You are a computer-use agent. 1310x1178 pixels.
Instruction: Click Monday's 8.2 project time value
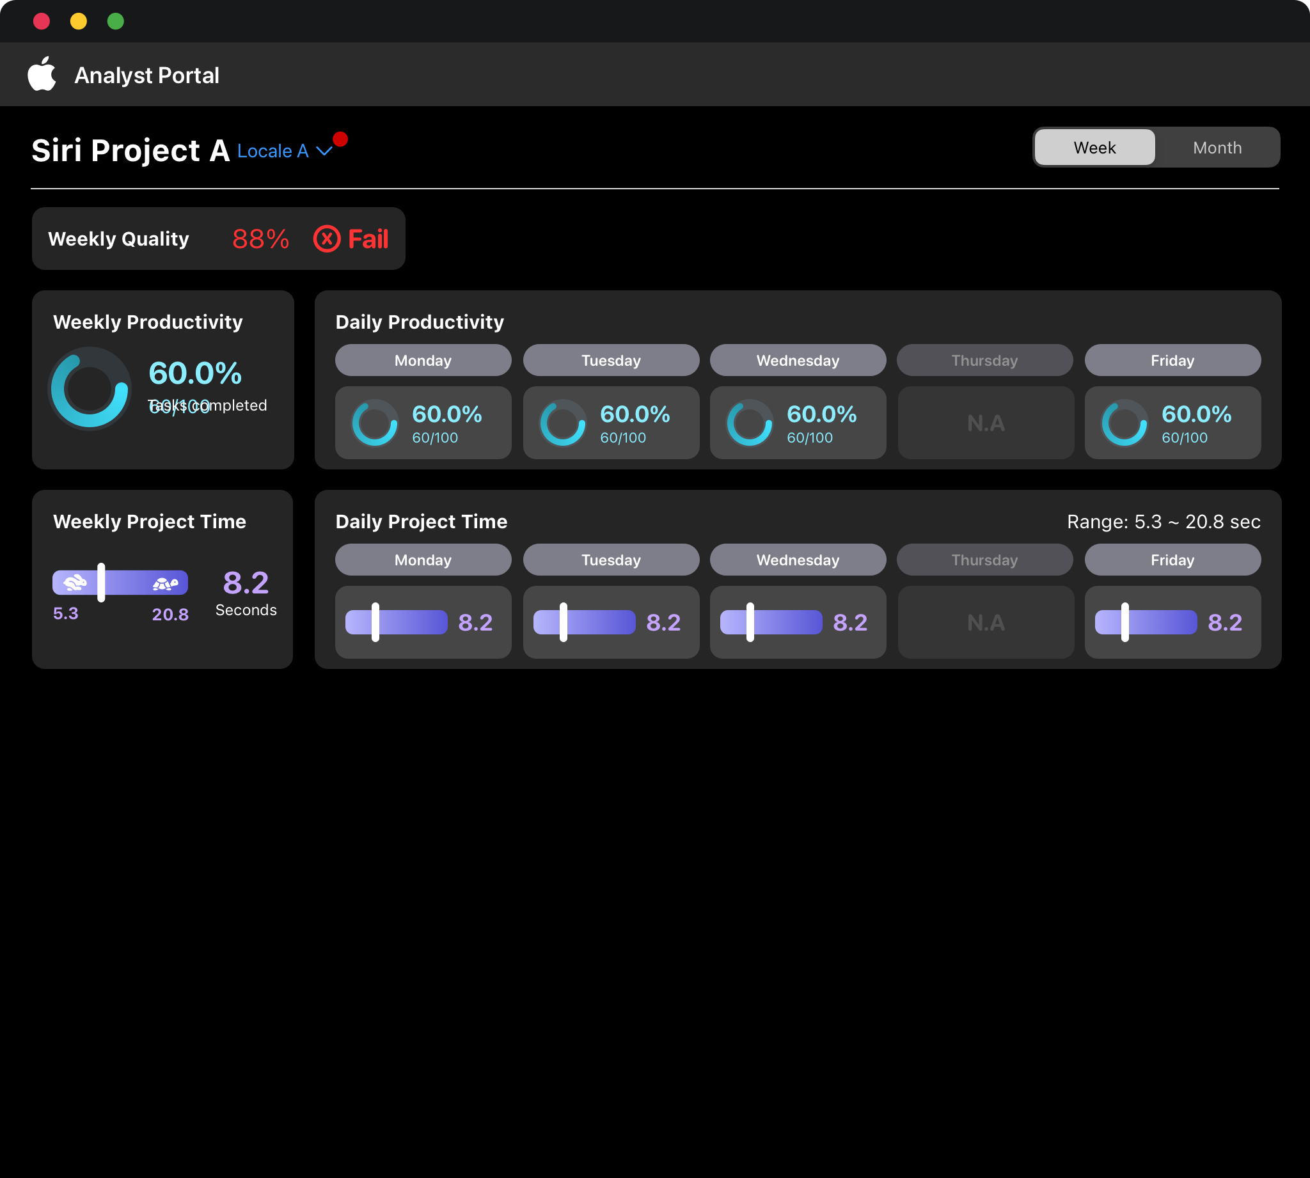[x=476, y=623]
